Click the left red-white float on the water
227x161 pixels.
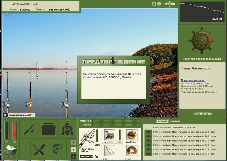point(3,77)
